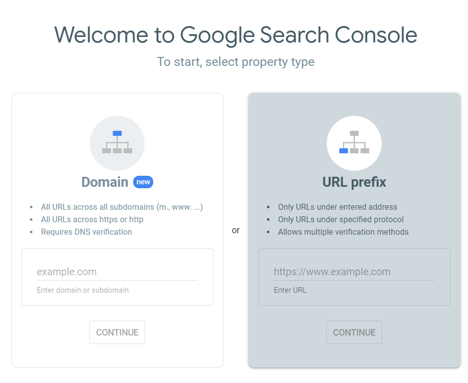The image size is (468, 383).
Task: Click the "Welcome to Google Search Console" heading
Action: (x=235, y=35)
